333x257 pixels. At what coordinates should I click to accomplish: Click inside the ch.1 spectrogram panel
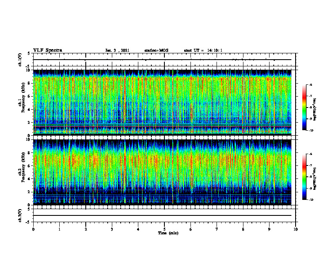click(x=162, y=102)
